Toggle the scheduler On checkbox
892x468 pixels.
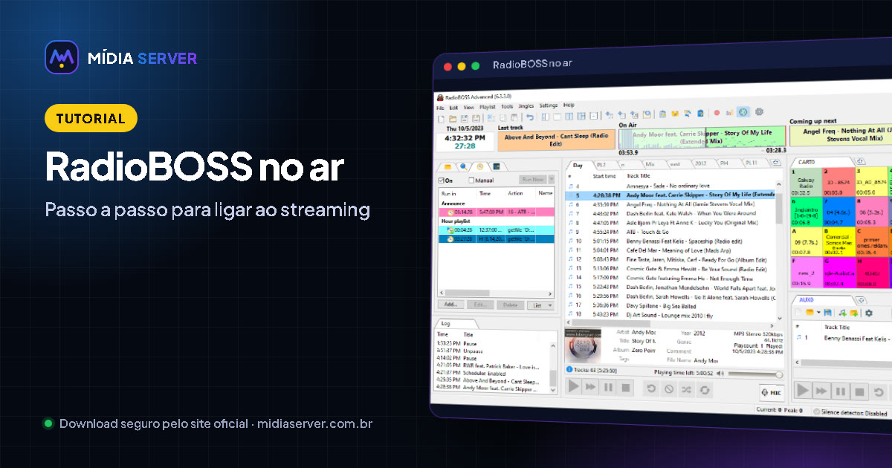pyautogui.click(x=442, y=181)
